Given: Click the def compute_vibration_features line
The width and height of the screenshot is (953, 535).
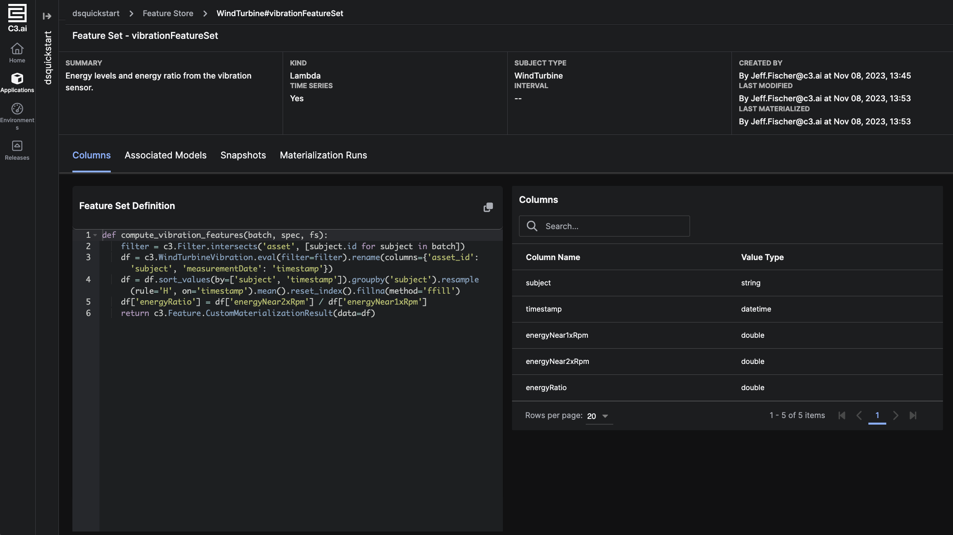Looking at the screenshot, I should click(215, 235).
